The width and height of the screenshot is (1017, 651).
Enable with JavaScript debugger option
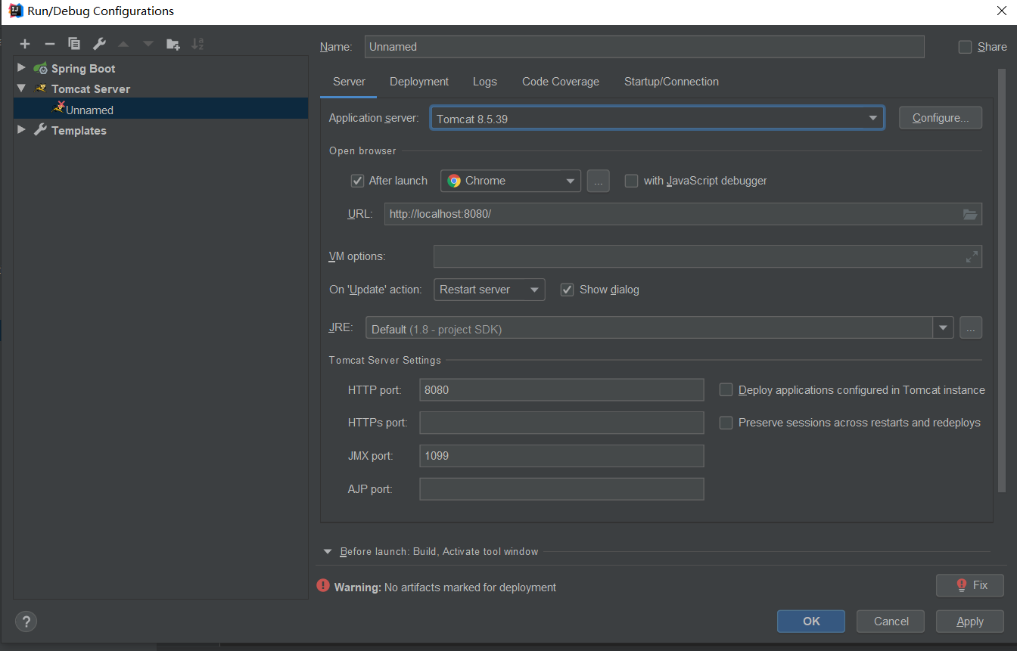pyautogui.click(x=631, y=181)
